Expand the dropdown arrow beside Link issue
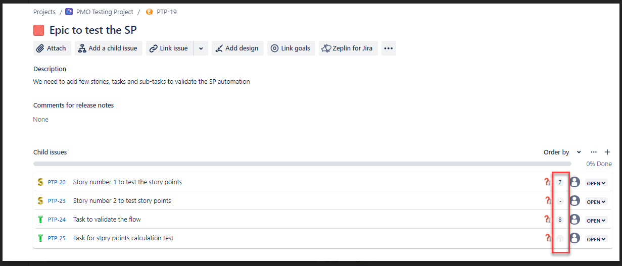 tap(201, 48)
